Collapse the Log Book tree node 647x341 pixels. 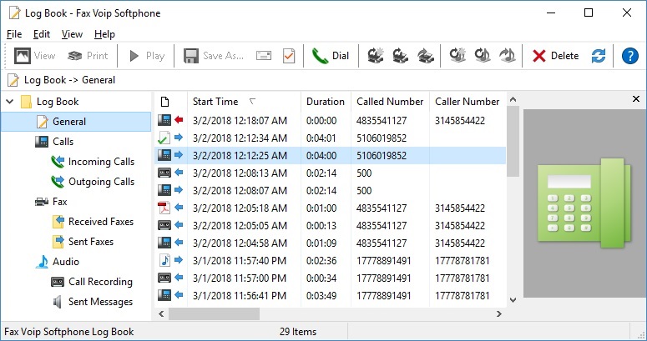(x=10, y=102)
